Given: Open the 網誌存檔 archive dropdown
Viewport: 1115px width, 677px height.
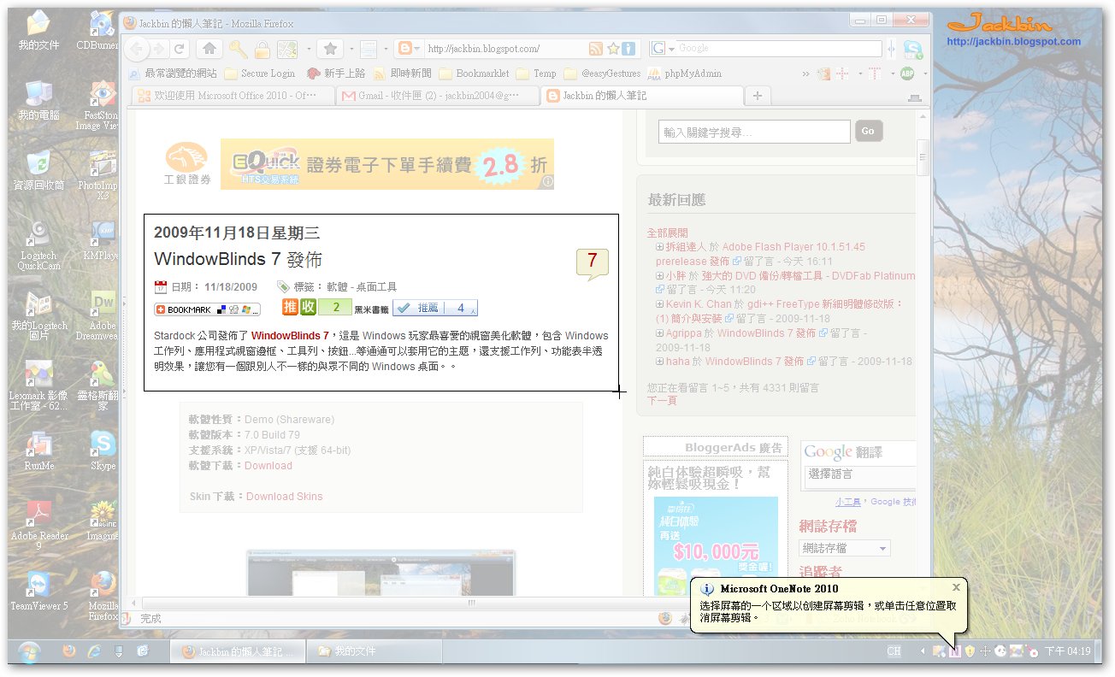Looking at the screenshot, I should pyautogui.click(x=845, y=548).
